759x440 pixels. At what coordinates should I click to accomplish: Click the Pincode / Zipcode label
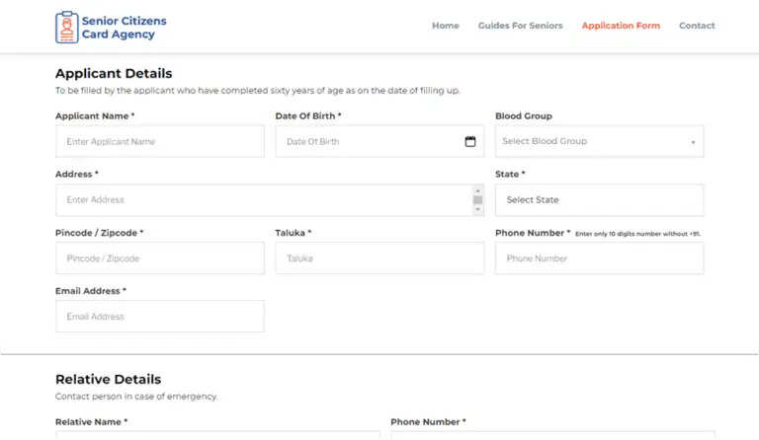(x=99, y=233)
